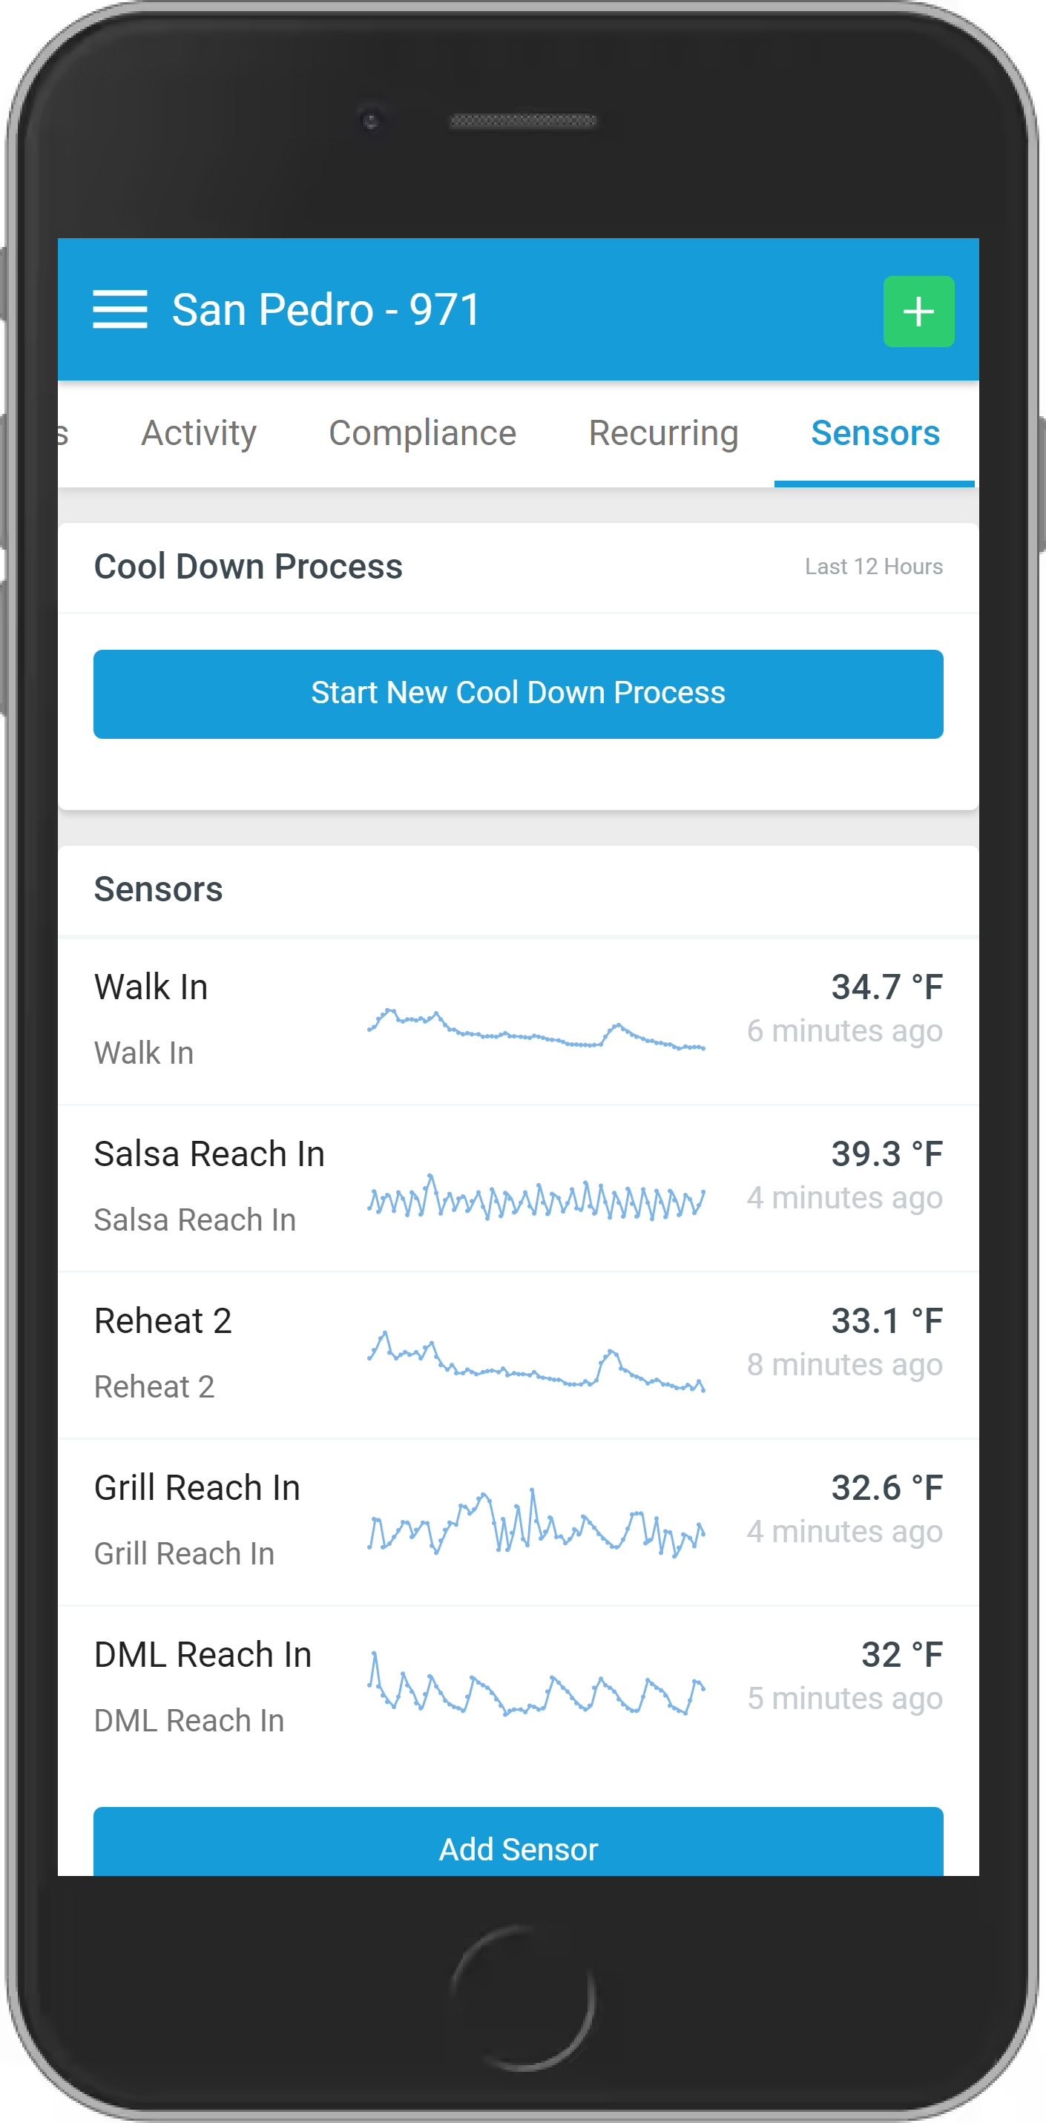Select the Walk In temperature sparkline graph
Viewport: 1046px width, 2123px height.
(x=536, y=1030)
